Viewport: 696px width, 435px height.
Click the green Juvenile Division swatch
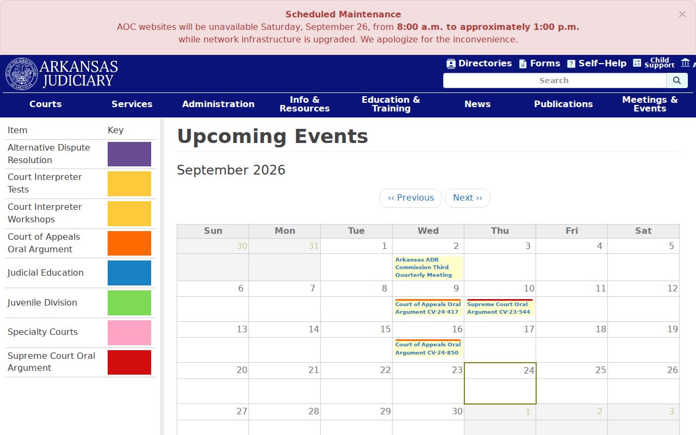click(129, 303)
